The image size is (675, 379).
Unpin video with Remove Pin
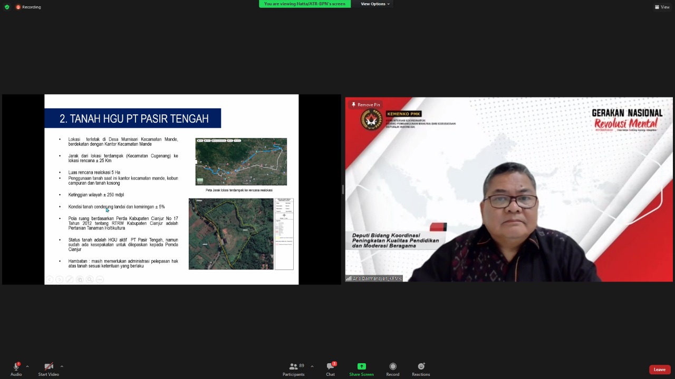click(365, 105)
